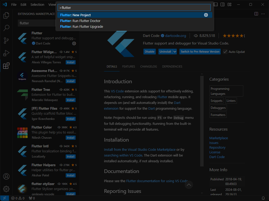Open the Manage gear in activity bar

[x=6, y=189]
